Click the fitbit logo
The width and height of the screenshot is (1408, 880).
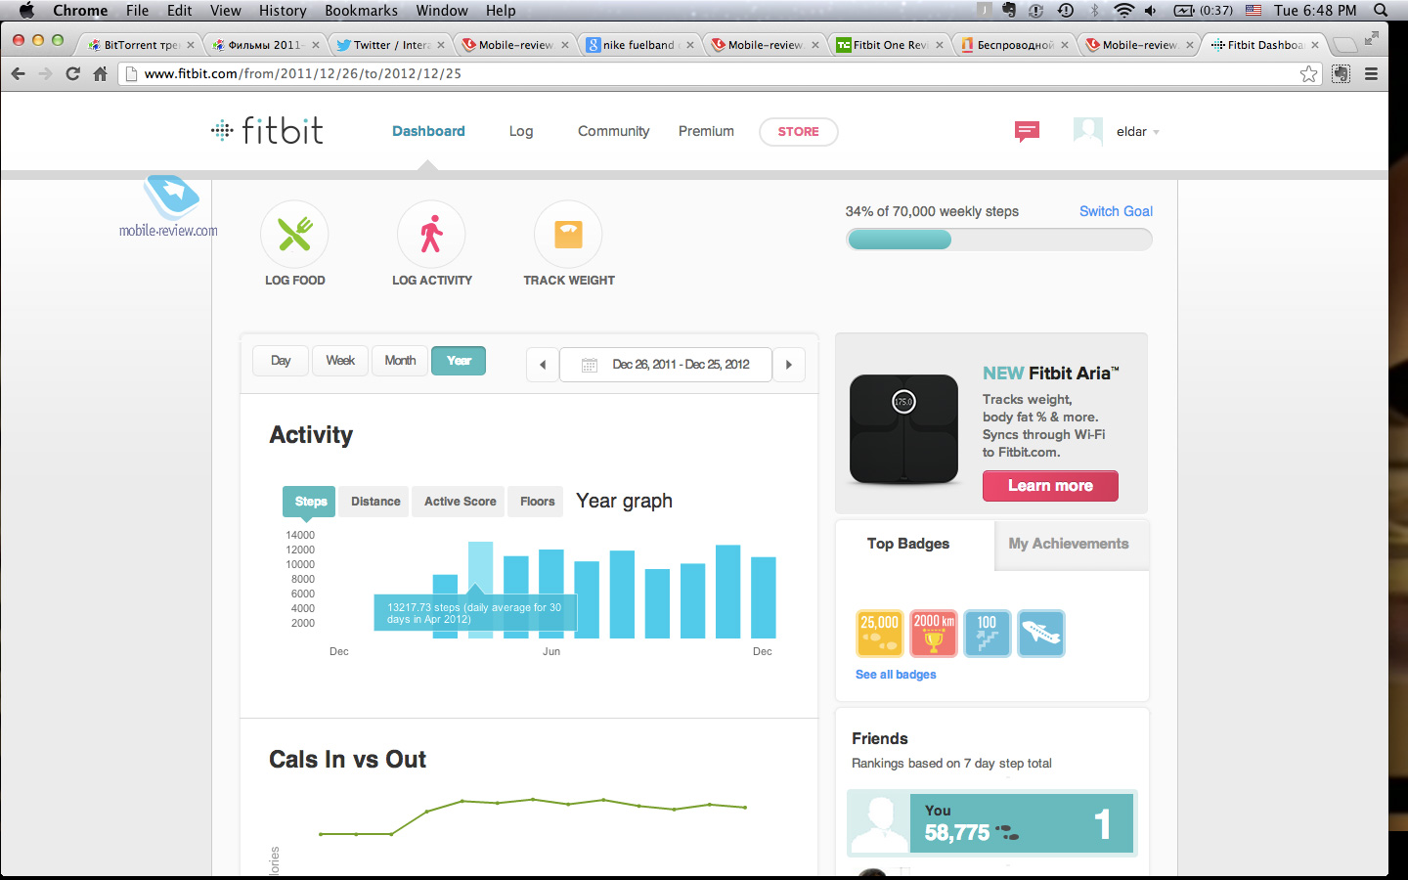268,130
